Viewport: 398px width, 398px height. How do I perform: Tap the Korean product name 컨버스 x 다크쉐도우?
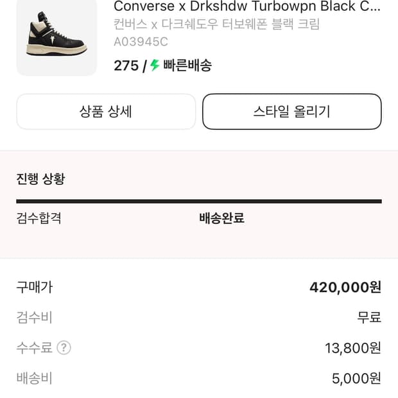click(216, 25)
